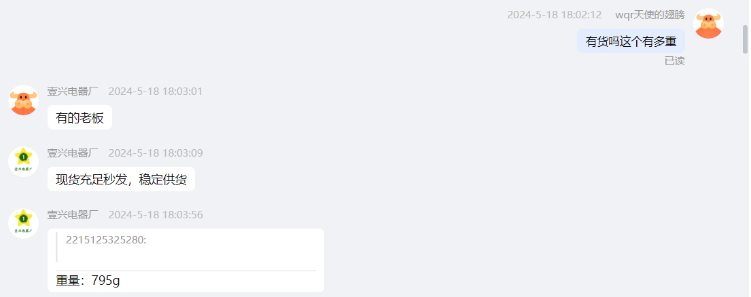Image resolution: width=751 pixels, height=297 pixels.
Task: Click the timestamp 2024-5-18 18:02:12
Action: [554, 15]
